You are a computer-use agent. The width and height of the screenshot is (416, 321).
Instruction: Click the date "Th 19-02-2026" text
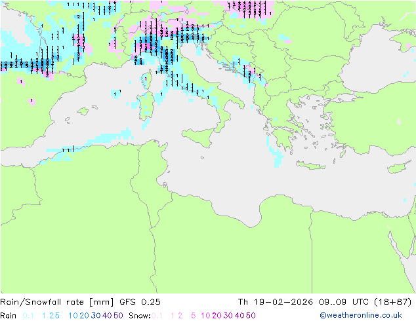coord(276,302)
